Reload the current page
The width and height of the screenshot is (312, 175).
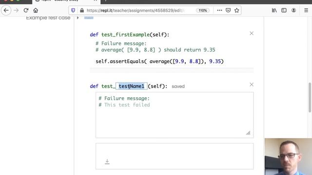pos(26,10)
